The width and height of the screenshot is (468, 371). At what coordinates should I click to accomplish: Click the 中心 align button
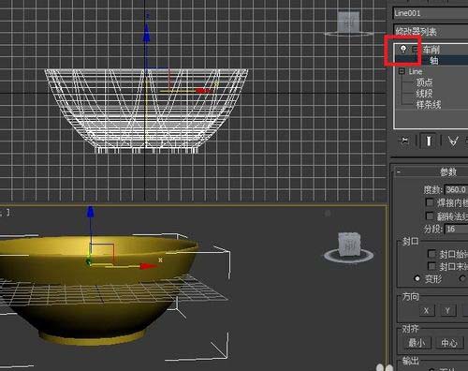click(x=449, y=343)
